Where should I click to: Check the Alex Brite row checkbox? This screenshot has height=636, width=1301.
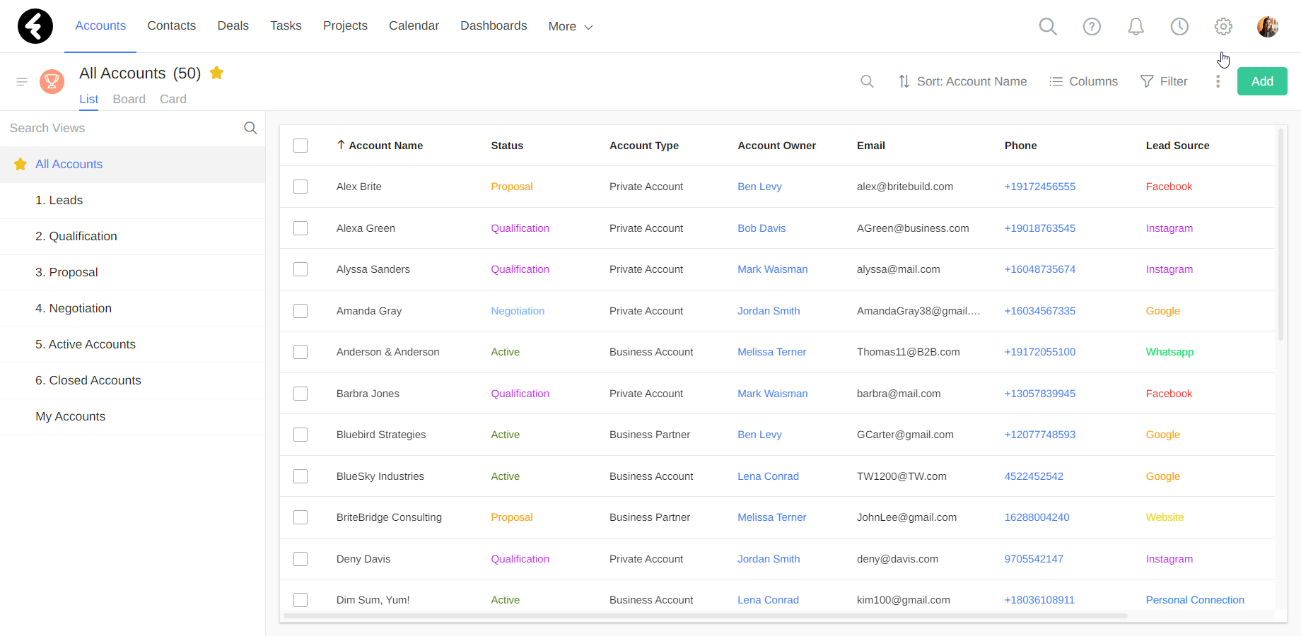tap(301, 187)
